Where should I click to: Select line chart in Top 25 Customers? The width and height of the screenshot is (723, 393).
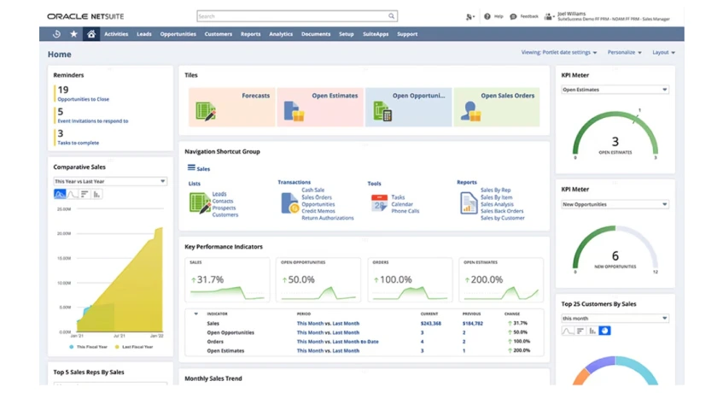click(568, 331)
